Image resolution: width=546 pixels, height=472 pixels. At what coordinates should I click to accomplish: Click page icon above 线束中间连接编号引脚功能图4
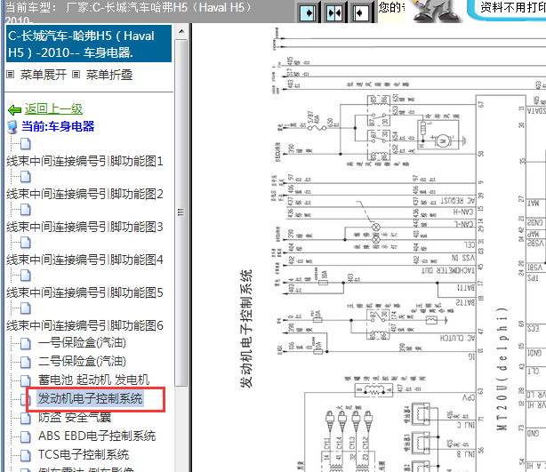[x=26, y=243]
